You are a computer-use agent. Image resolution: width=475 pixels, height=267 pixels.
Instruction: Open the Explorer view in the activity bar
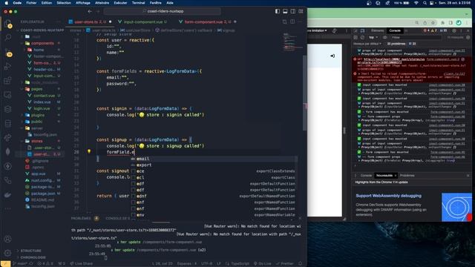tap(8, 24)
